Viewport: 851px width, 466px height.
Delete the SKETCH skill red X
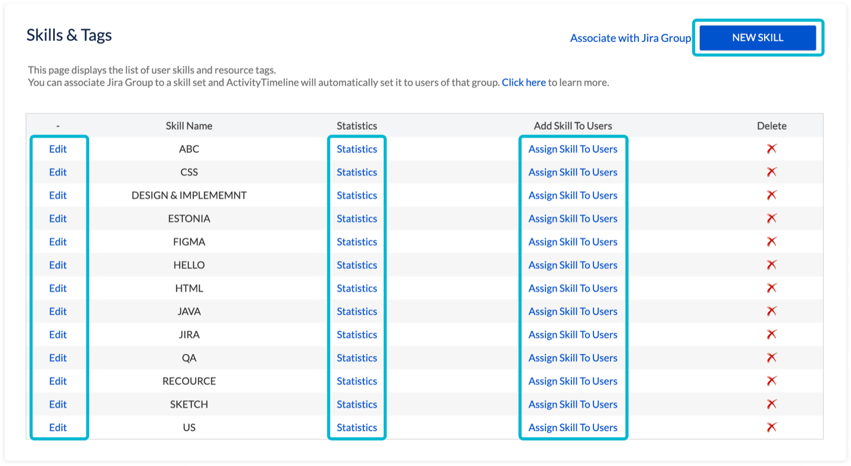pos(771,404)
